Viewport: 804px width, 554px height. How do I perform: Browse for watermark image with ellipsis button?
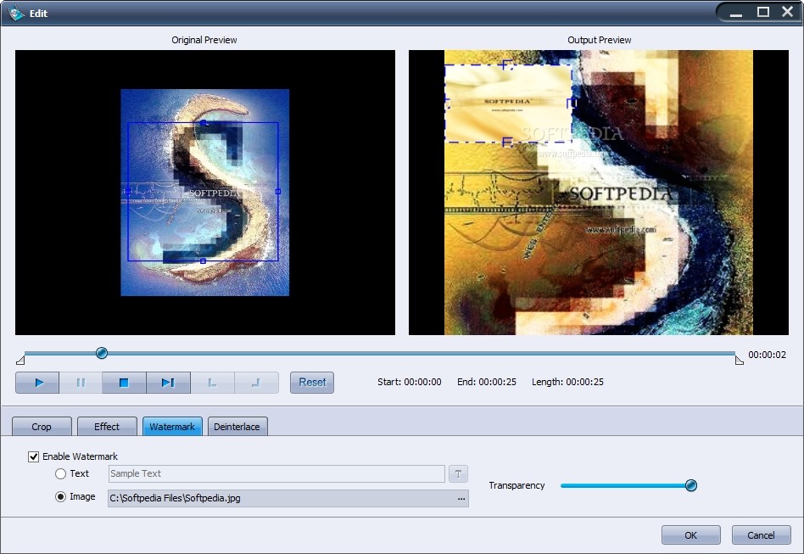tap(461, 499)
